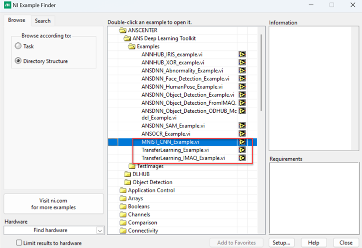Enable Limit results to hardware checkbox
Image resolution: width=362 pixels, height=248 pixels.
(x=19, y=243)
